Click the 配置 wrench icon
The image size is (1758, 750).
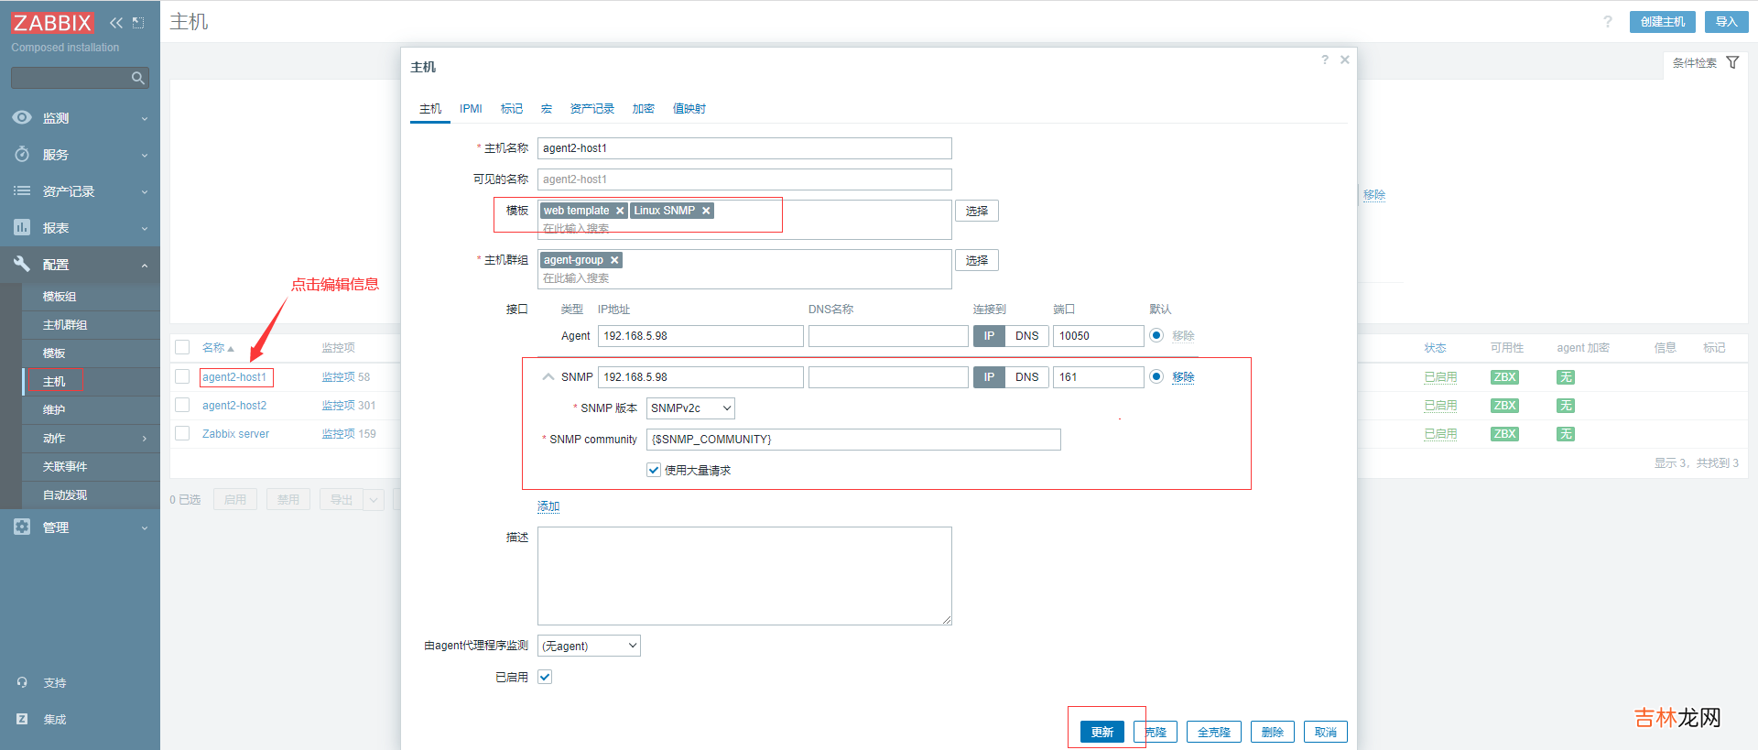coord(22,264)
